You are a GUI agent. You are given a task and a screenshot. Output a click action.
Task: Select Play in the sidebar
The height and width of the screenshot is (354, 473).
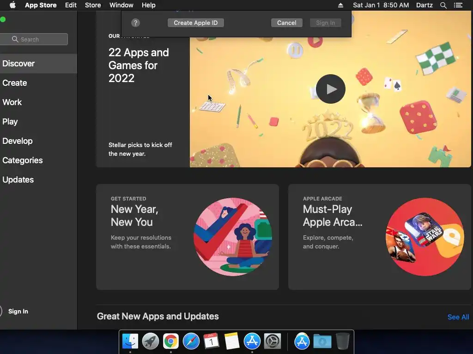(x=38, y=122)
